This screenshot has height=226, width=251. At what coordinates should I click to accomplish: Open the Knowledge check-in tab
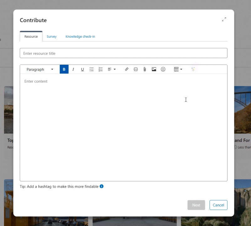pyautogui.click(x=80, y=36)
